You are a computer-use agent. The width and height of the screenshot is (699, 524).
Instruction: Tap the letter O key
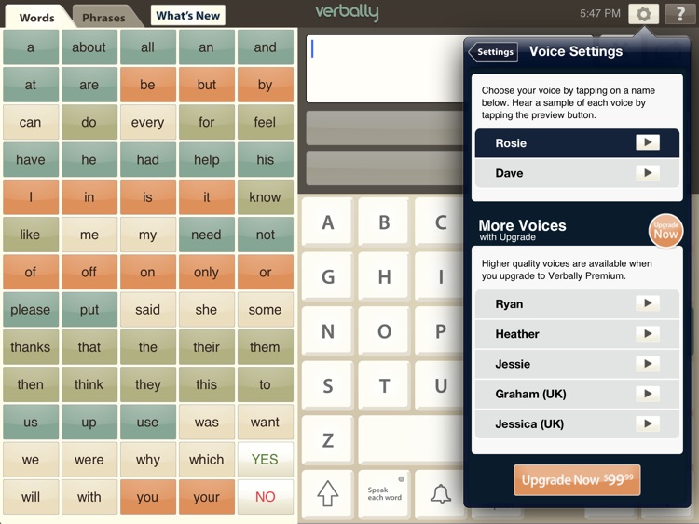[x=384, y=331]
